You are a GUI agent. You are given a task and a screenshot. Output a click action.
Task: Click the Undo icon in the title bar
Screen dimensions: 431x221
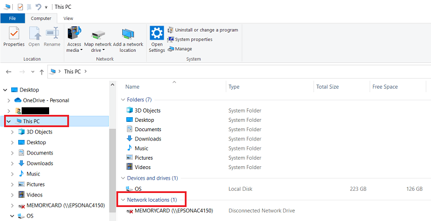tap(39, 7)
